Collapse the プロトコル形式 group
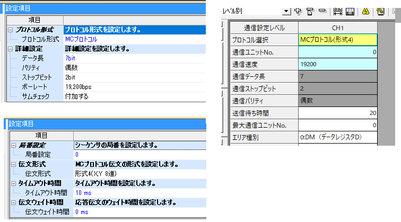The image size is (401, 222). pos(10,30)
